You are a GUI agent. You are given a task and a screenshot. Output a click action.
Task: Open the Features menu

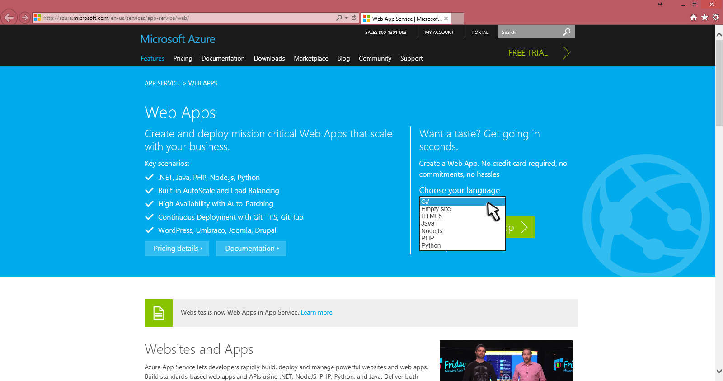coord(152,58)
